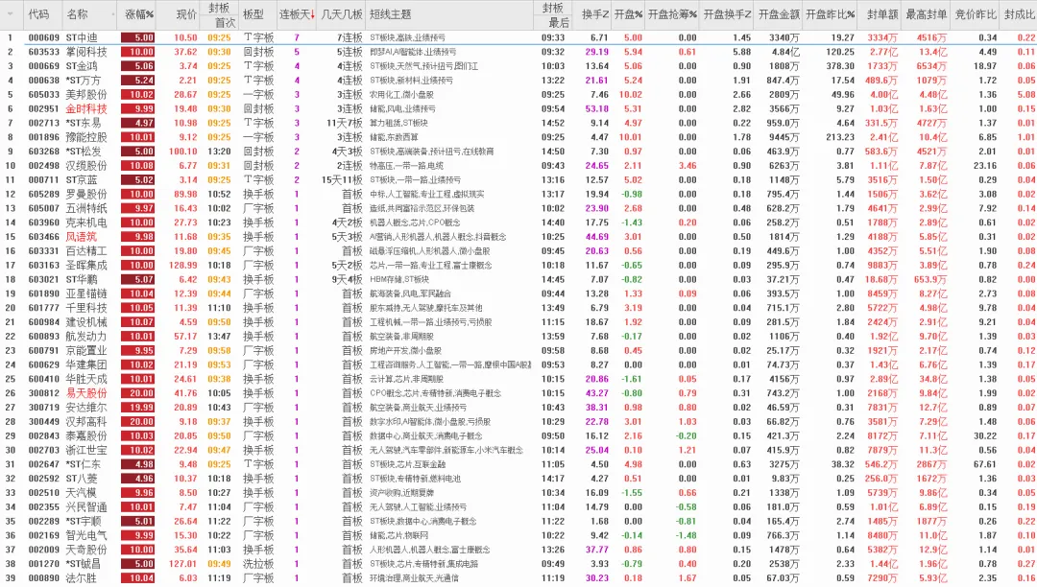
Task: Sort by the 几天几板 column header
Action: click(x=341, y=13)
